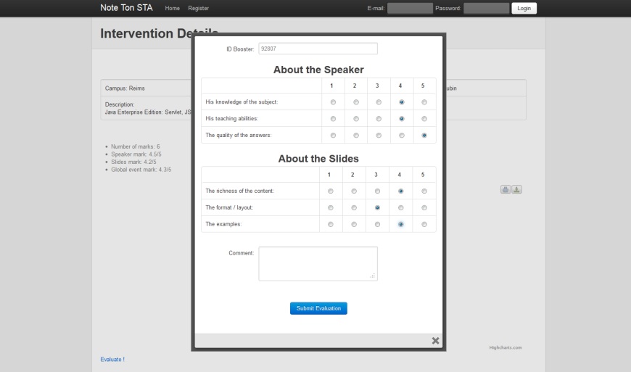Click the Login button
This screenshot has height=372, width=631.
click(524, 8)
